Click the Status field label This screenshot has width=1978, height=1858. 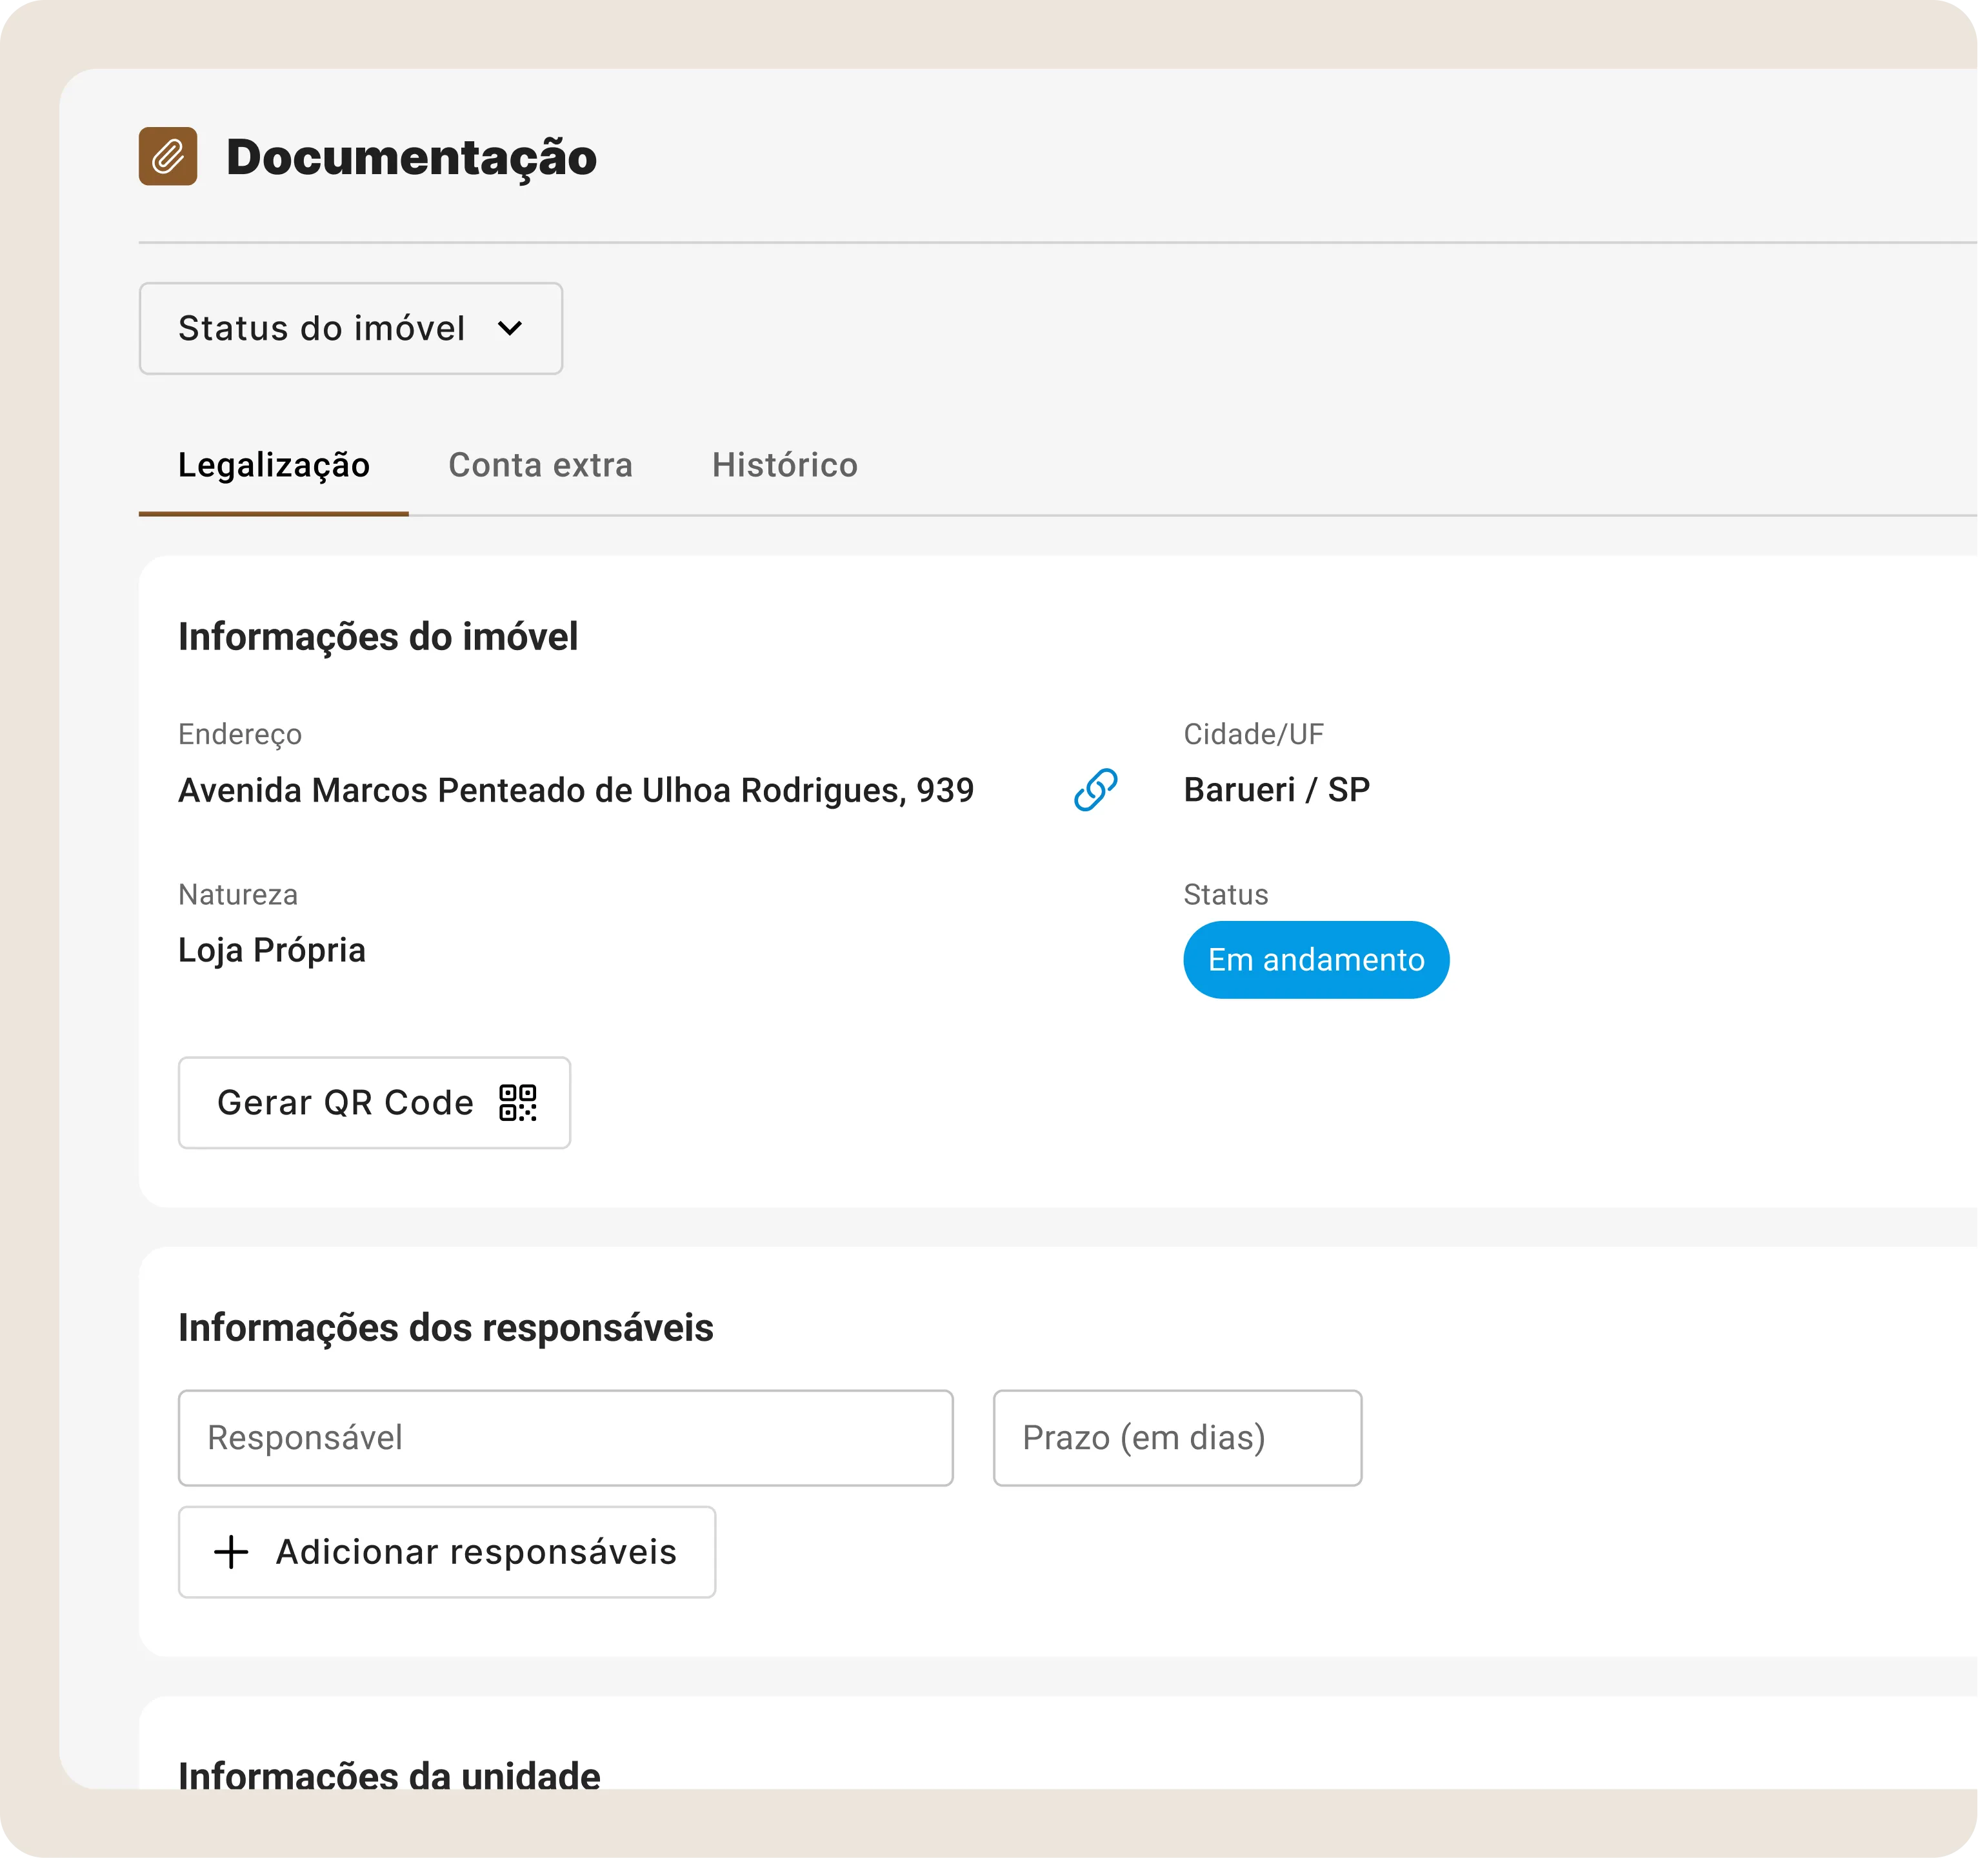click(x=1226, y=894)
